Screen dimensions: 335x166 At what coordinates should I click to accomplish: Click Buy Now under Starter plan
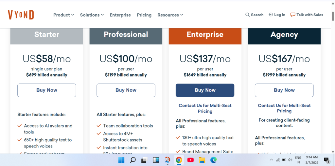point(47,90)
